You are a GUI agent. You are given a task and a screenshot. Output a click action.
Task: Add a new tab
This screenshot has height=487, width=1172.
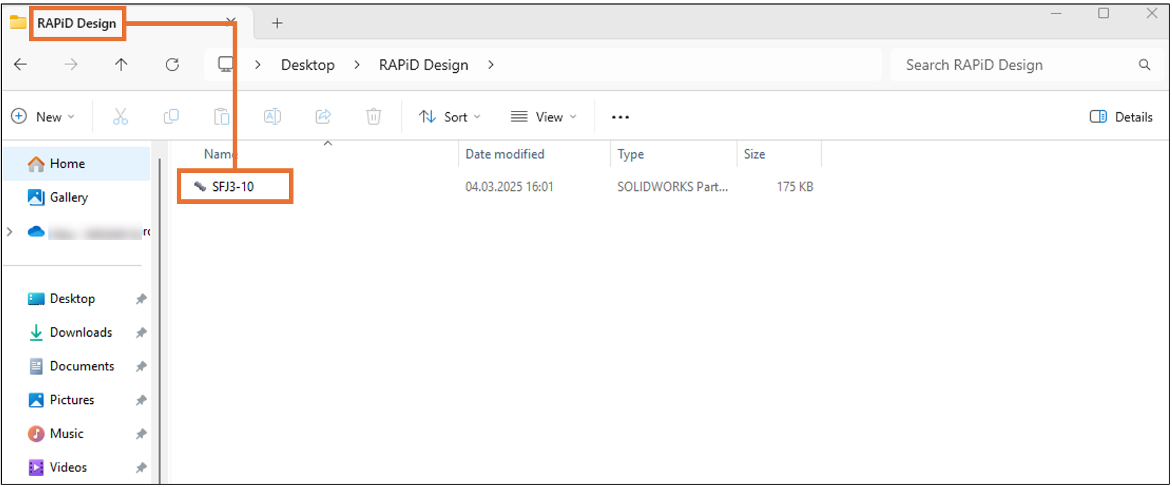[277, 23]
